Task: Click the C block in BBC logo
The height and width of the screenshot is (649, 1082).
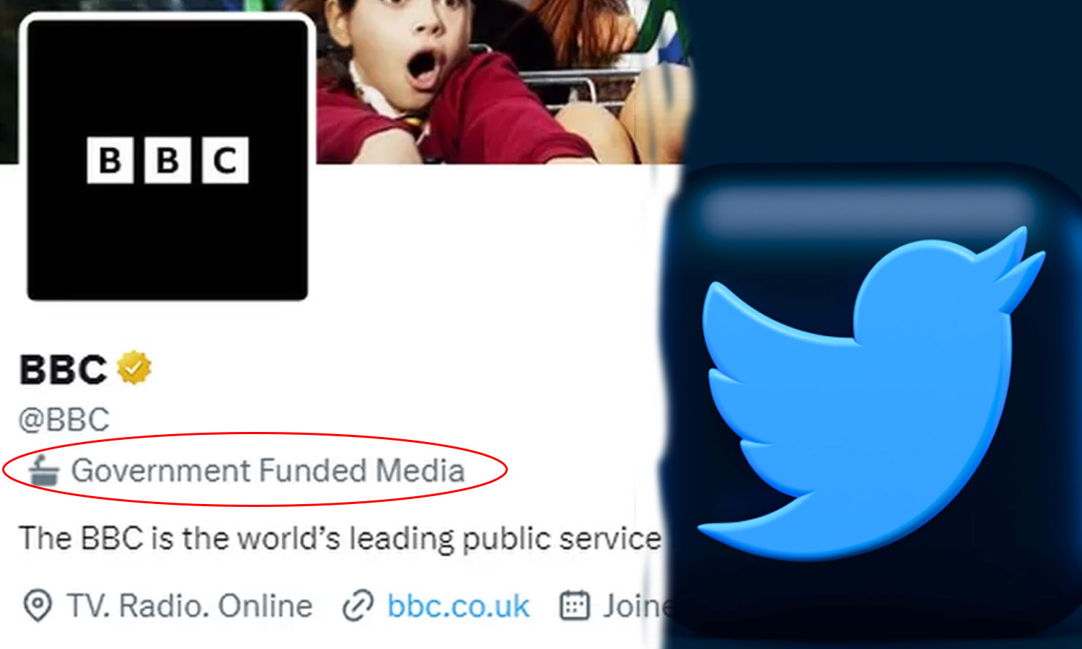Action: coord(225,160)
